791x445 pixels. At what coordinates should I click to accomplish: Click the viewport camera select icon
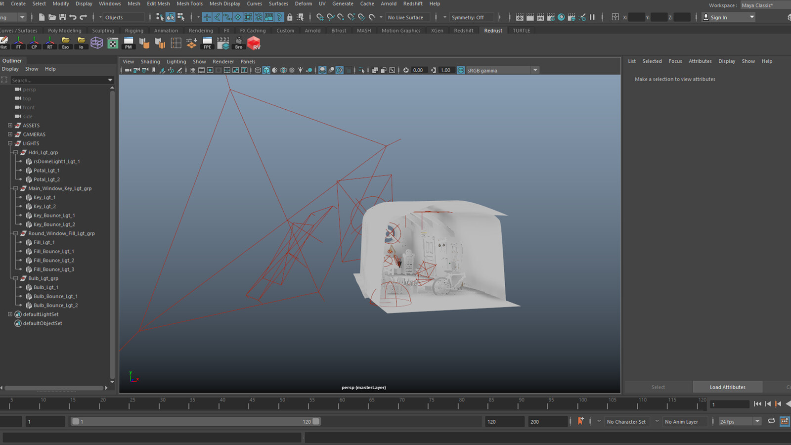coord(128,70)
